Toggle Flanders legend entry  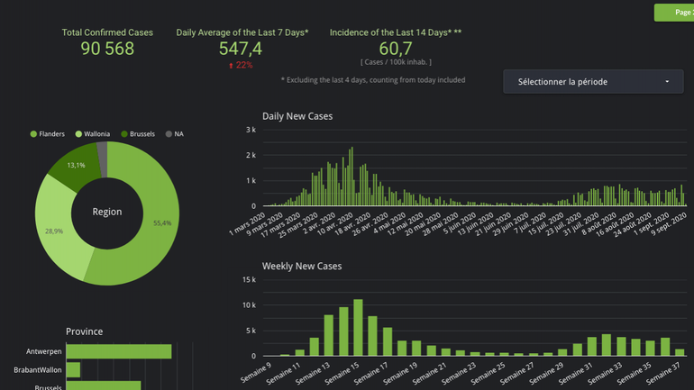click(51, 134)
